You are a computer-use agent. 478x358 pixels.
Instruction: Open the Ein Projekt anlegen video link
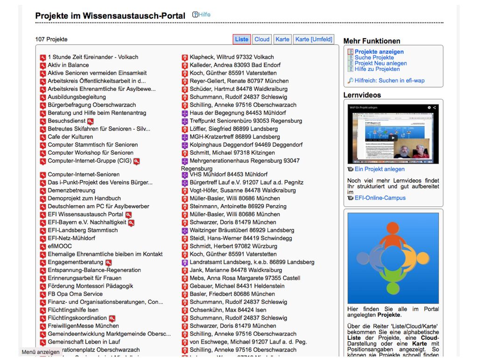(380, 169)
